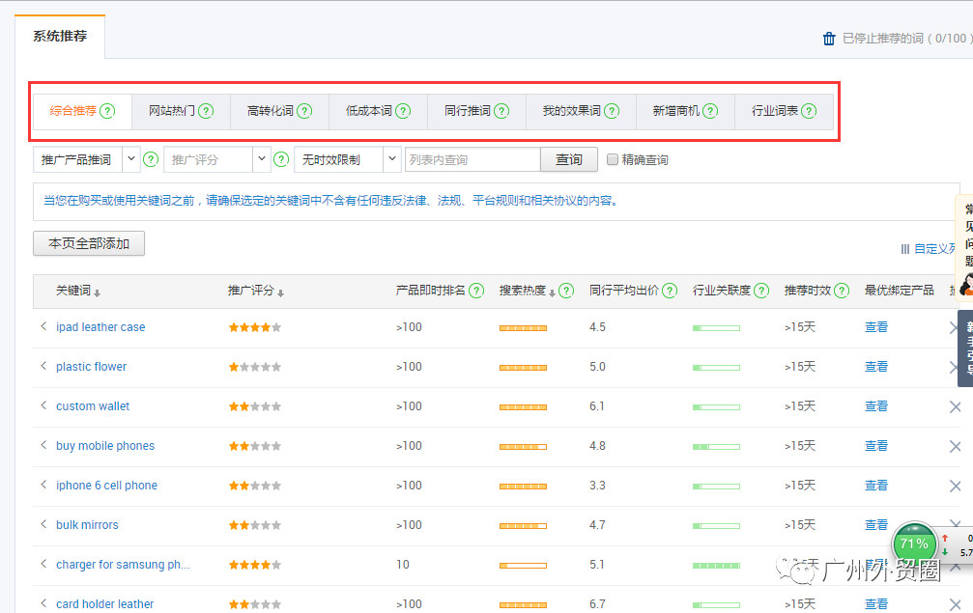Viewport: 973px width, 613px height.
Task: Expand the bulk mirrors row arrow
Action: pyautogui.click(x=43, y=524)
